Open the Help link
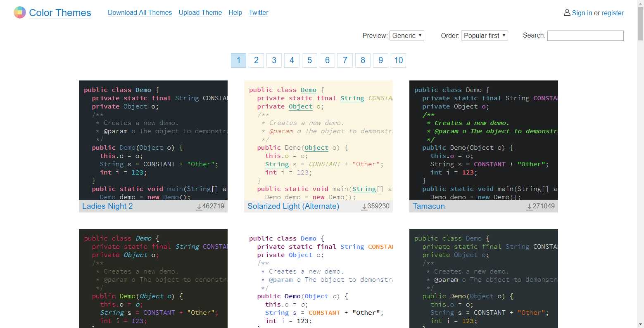 click(235, 13)
